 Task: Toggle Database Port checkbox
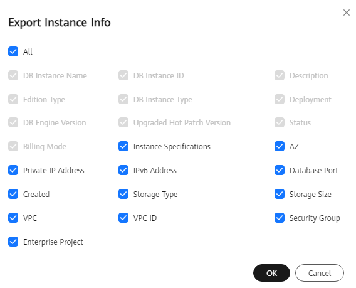point(280,170)
